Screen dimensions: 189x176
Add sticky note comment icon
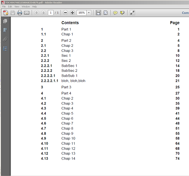tap(115, 13)
